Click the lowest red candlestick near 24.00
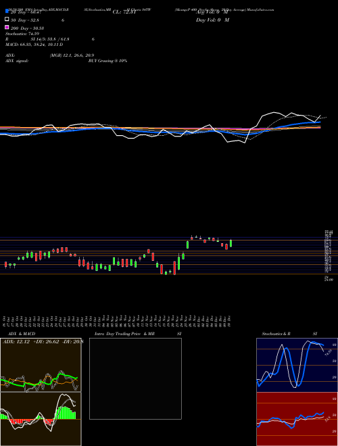 click(174, 268)
